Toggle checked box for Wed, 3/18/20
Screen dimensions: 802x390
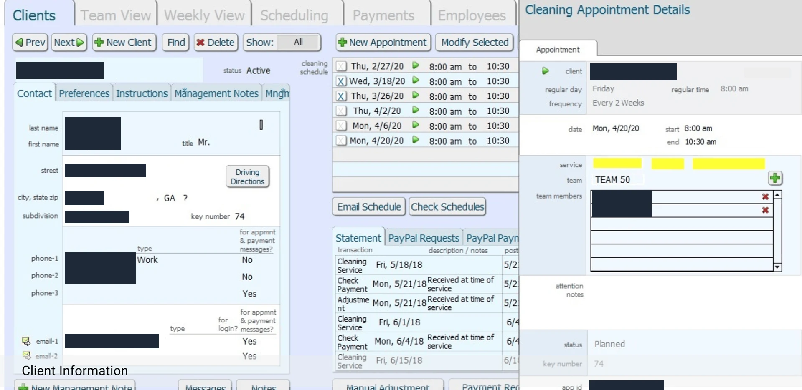341,81
